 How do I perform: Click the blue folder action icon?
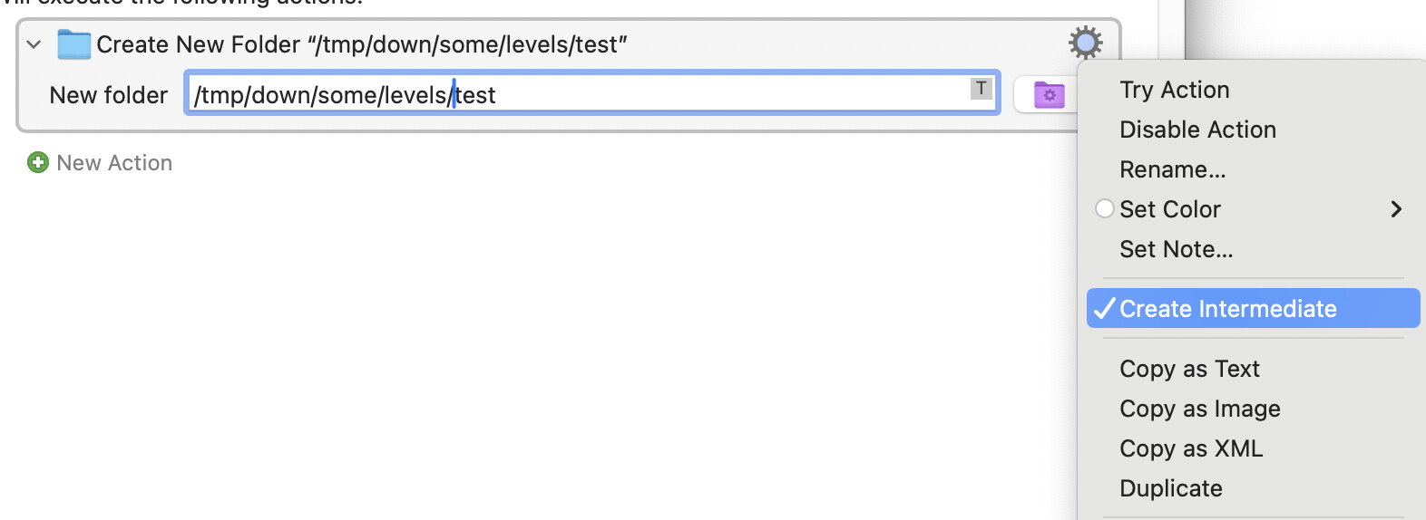pos(73,44)
